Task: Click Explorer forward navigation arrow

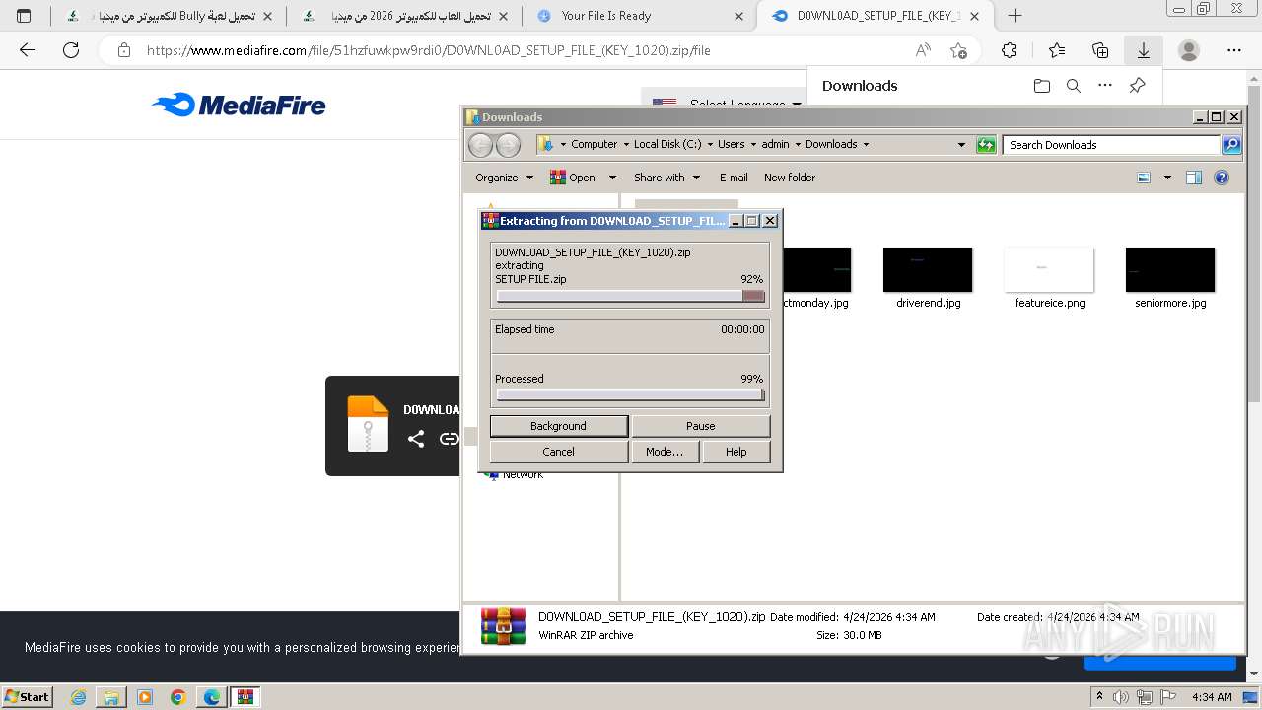Action: (x=508, y=145)
